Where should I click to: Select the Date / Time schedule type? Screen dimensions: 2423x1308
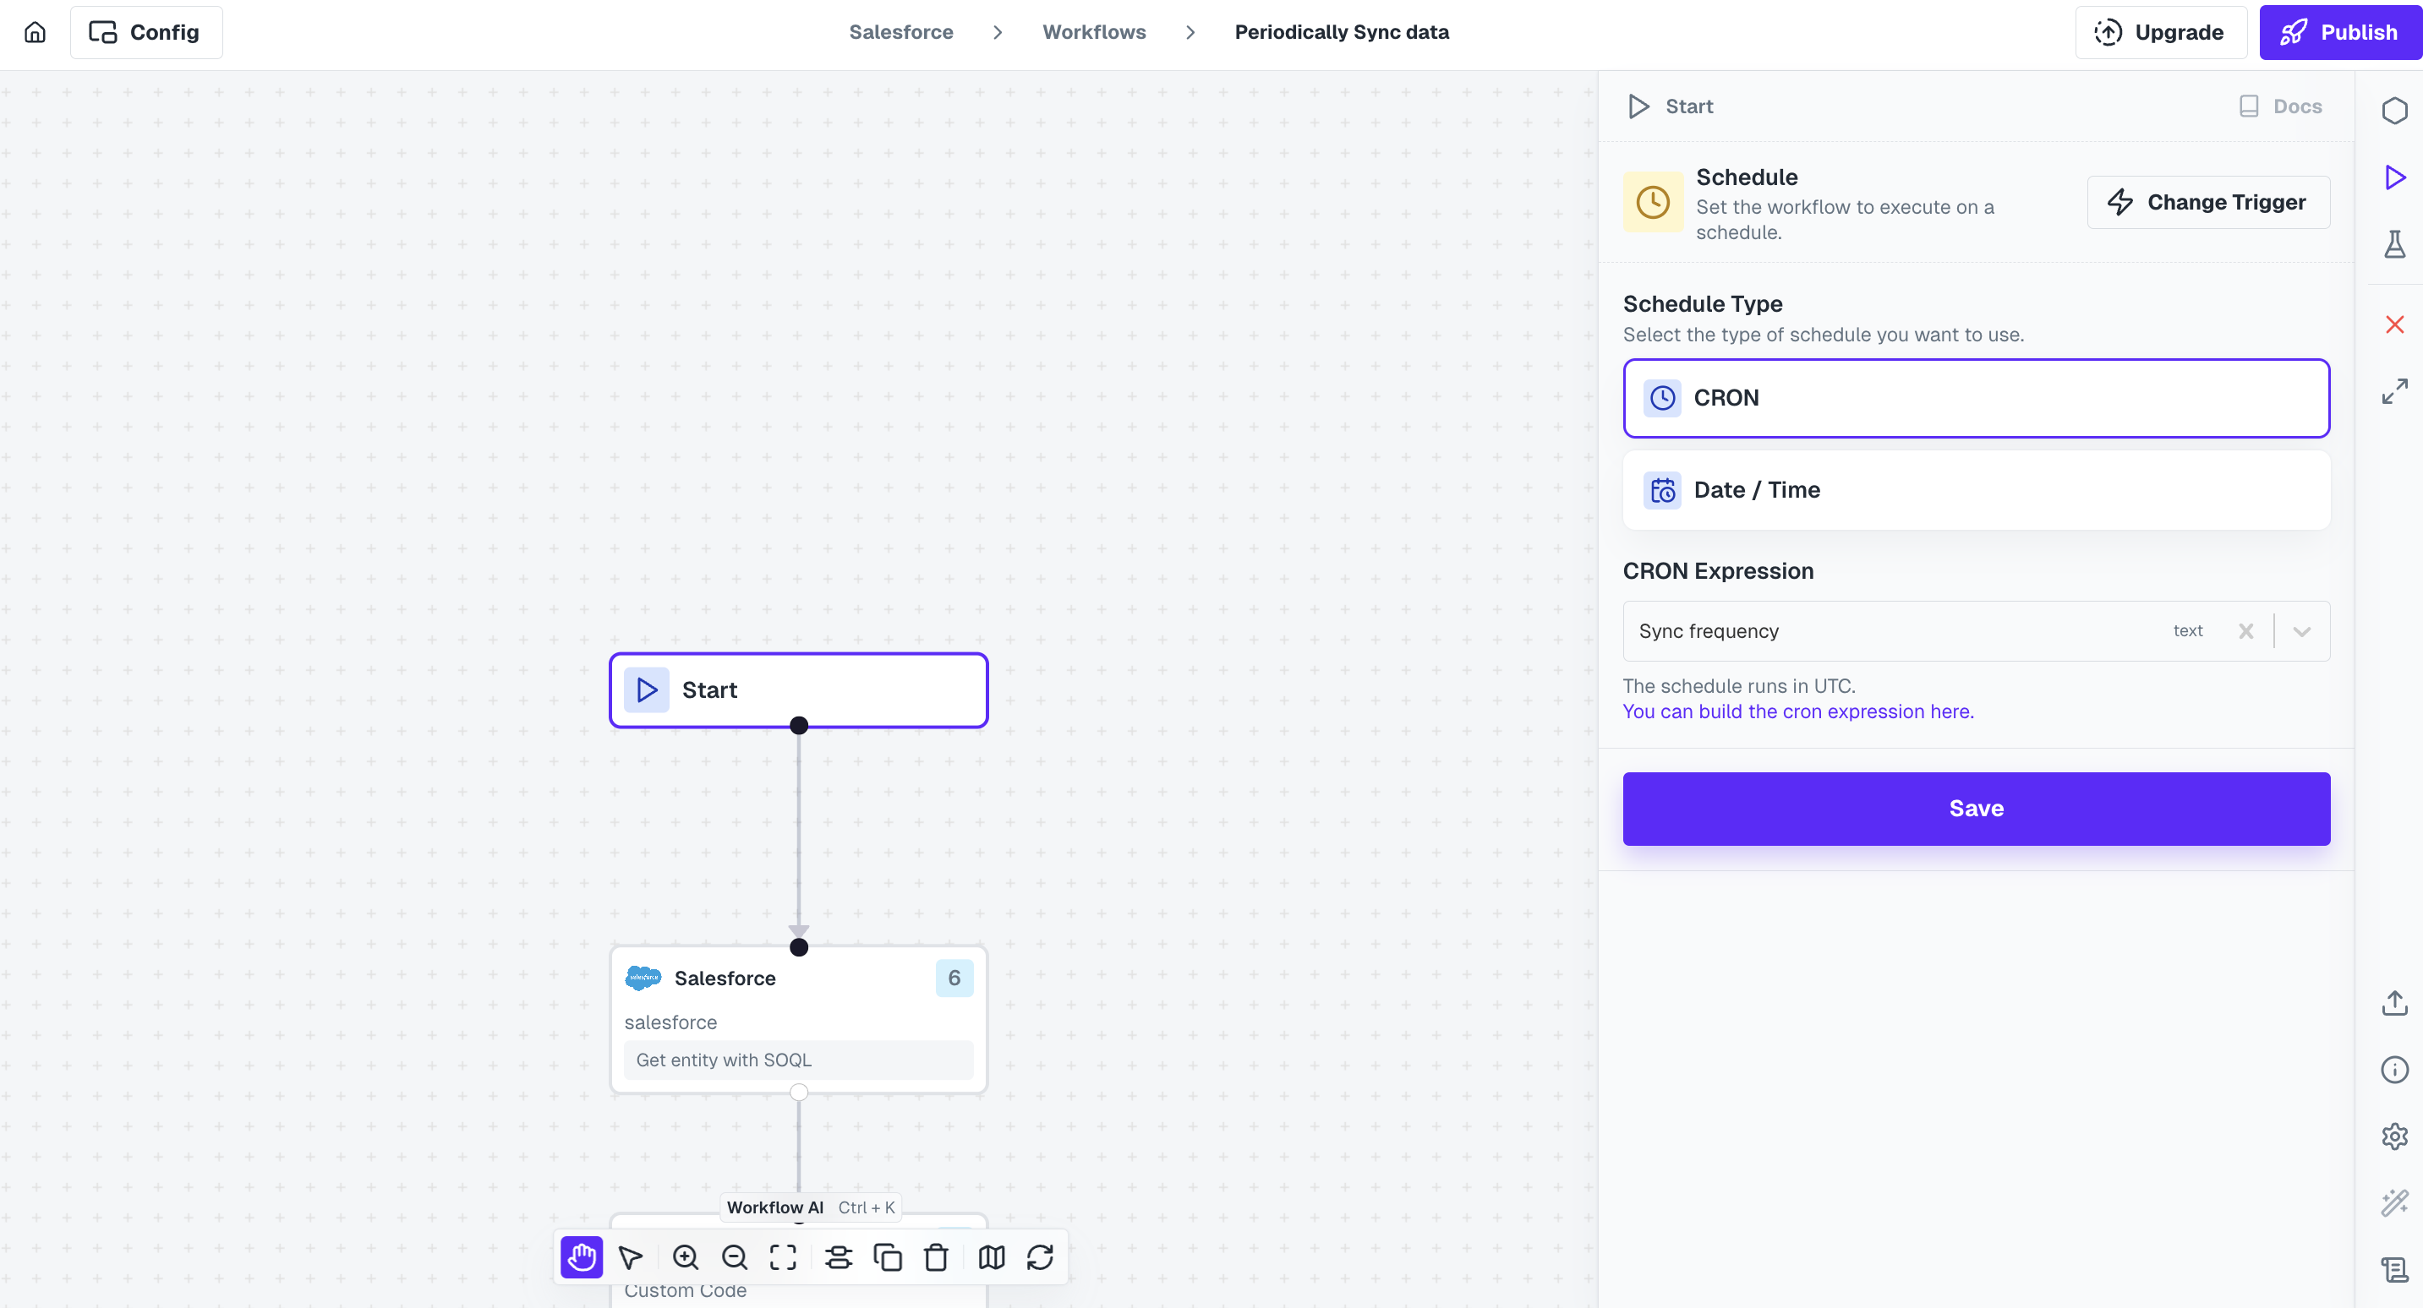click(1975, 490)
